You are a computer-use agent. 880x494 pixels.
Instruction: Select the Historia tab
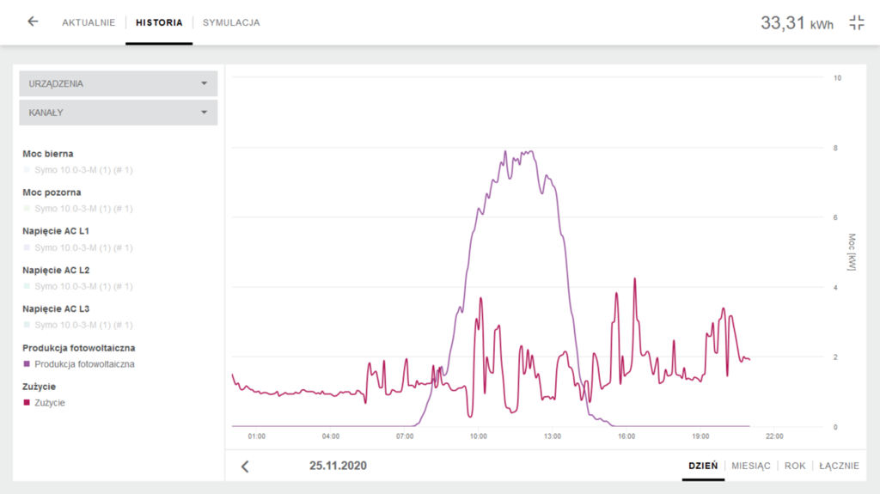click(159, 23)
